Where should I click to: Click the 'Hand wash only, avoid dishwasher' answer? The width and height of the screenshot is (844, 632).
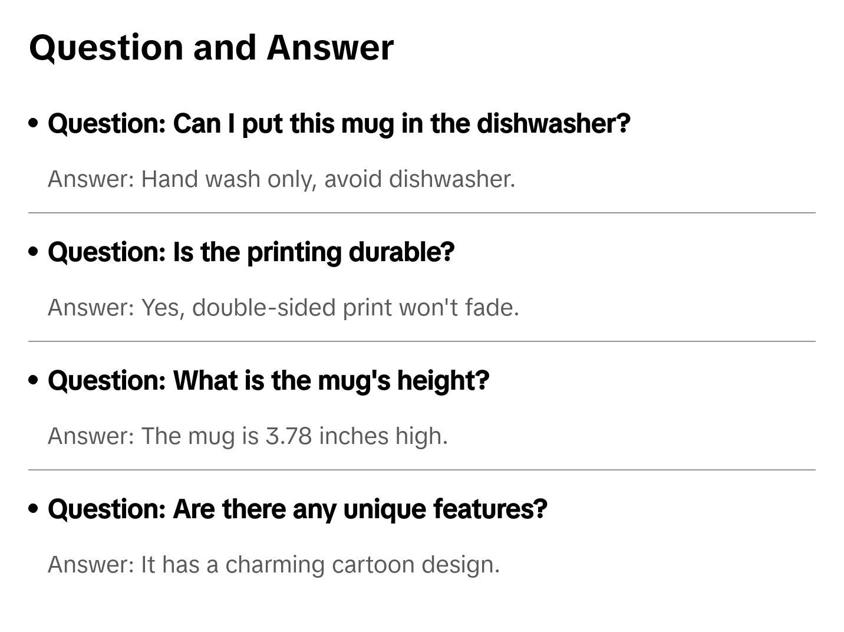pos(328,179)
